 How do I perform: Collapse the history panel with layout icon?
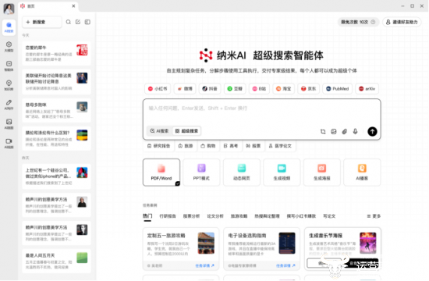(87, 22)
